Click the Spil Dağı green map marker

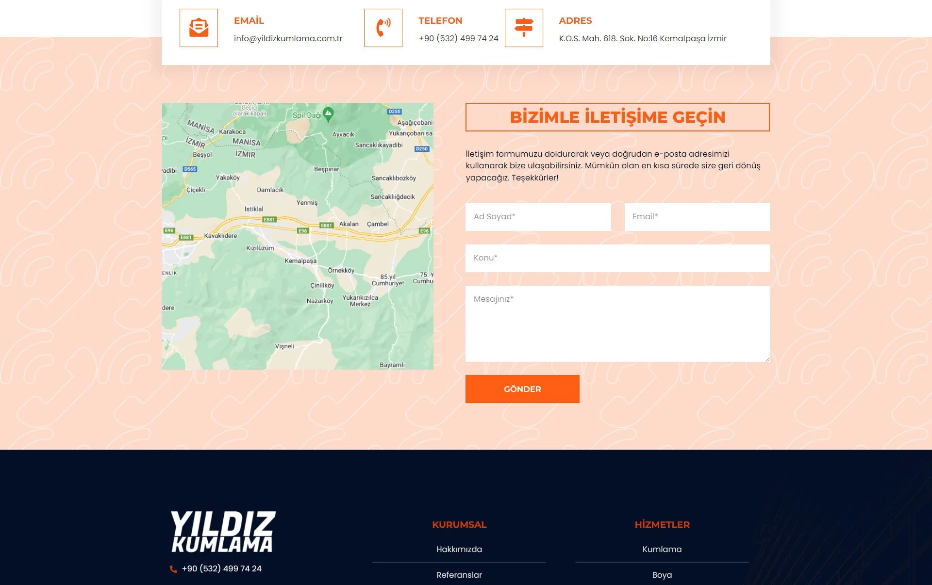(328, 114)
